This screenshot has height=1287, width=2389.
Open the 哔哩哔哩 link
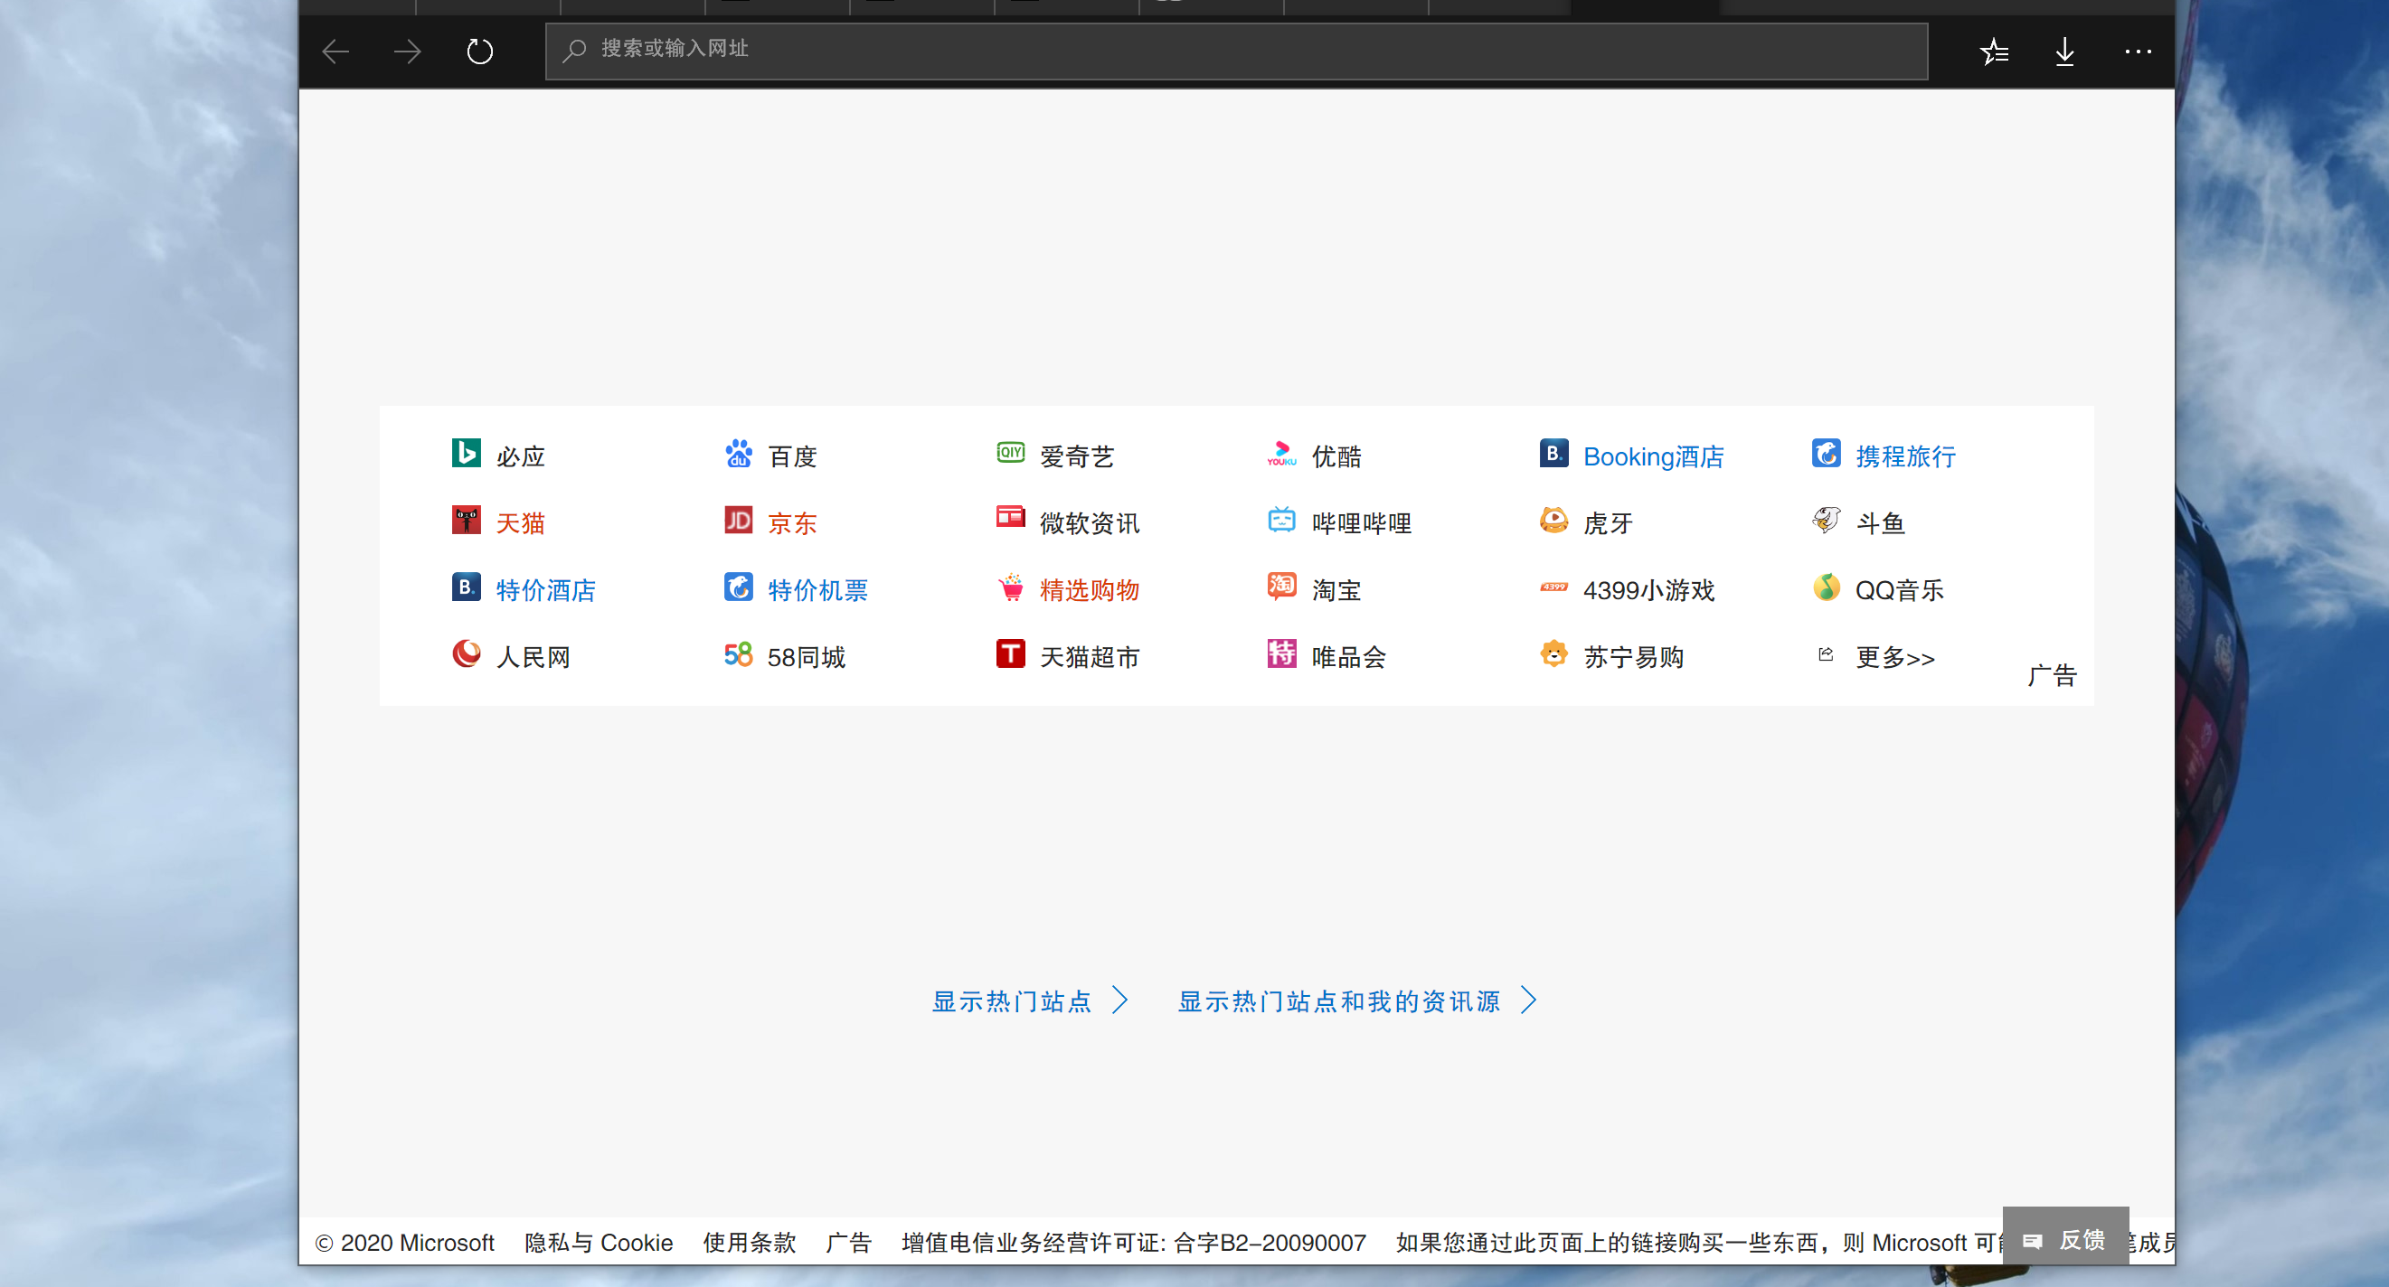coord(1361,523)
